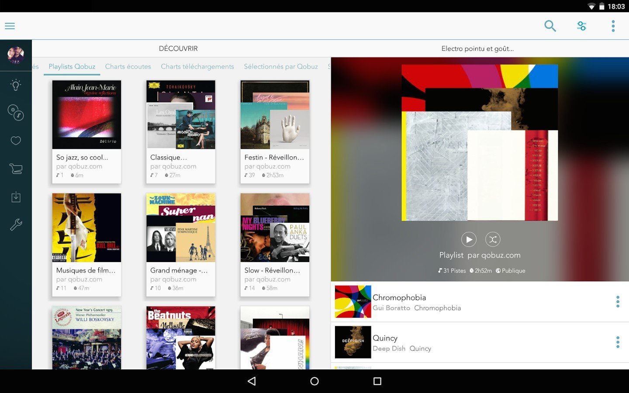Open the top bar overflow menu
The image size is (629, 393).
pos(613,26)
